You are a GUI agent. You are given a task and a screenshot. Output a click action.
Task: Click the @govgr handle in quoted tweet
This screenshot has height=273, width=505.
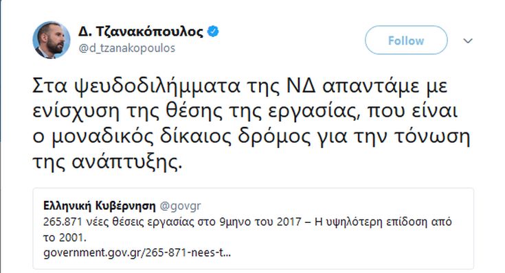pyautogui.click(x=180, y=206)
